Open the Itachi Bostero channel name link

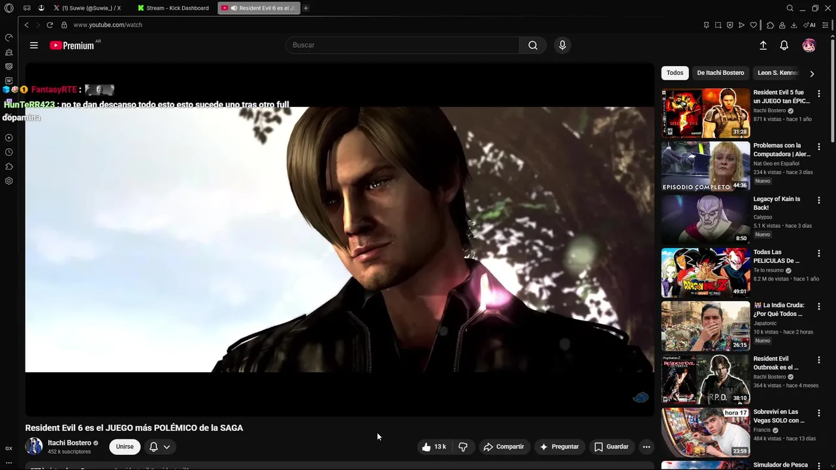click(69, 443)
